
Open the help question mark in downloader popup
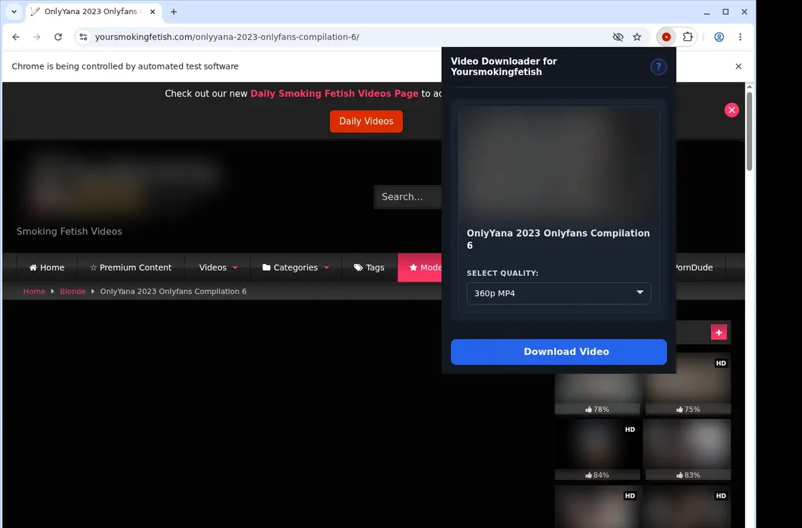coord(658,66)
